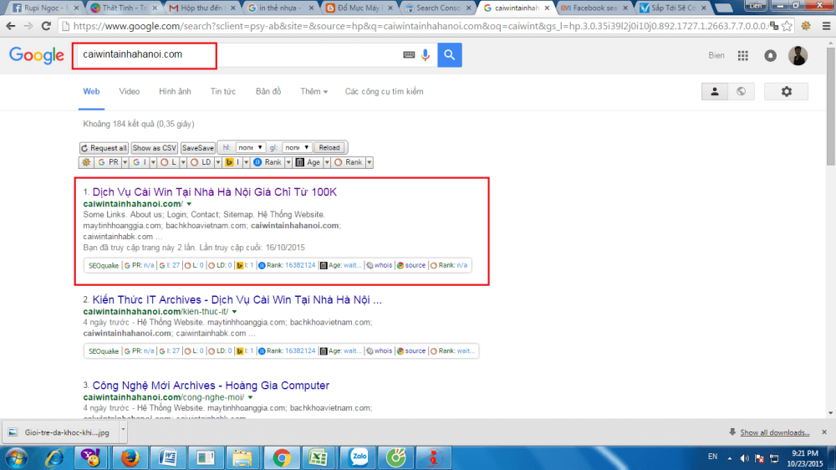Open the Google account profile picture
This screenshot has height=470, width=836.
(x=798, y=55)
